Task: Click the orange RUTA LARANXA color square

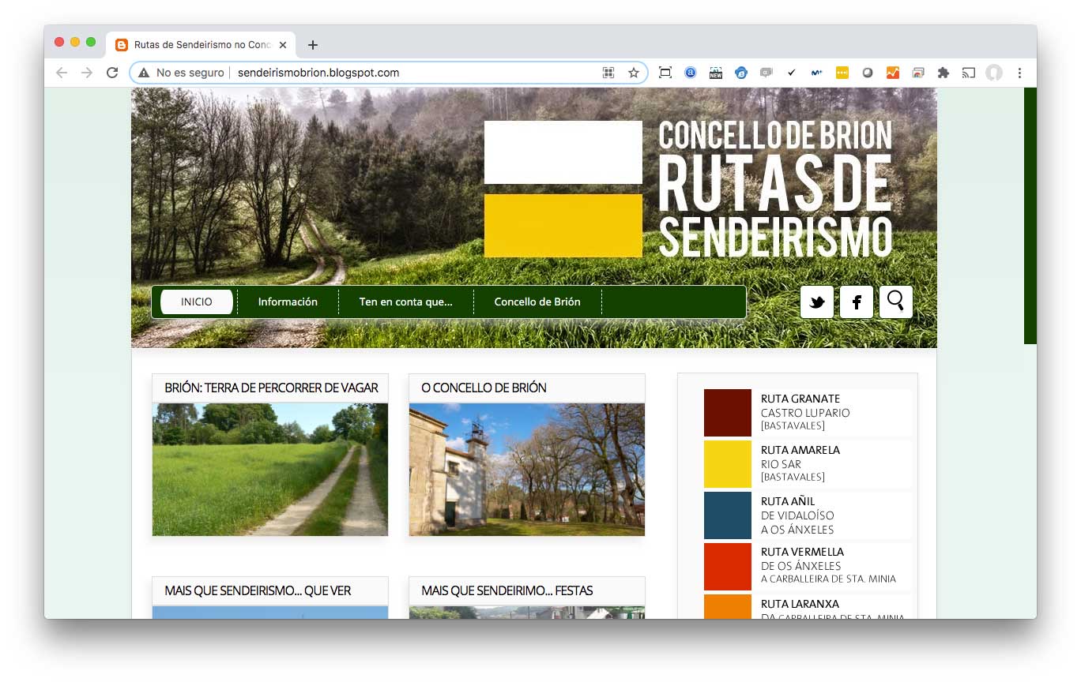Action: click(728, 606)
